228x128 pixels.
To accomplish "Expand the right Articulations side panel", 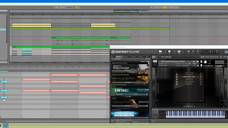I will coord(222,88).
